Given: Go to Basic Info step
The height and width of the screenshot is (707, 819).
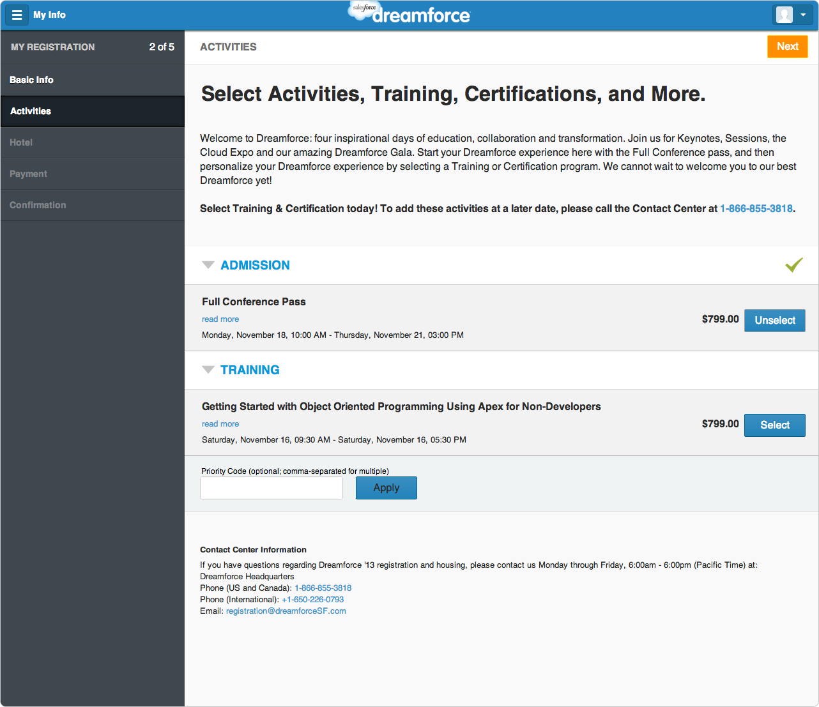Looking at the screenshot, I should [x=93, y=80].
